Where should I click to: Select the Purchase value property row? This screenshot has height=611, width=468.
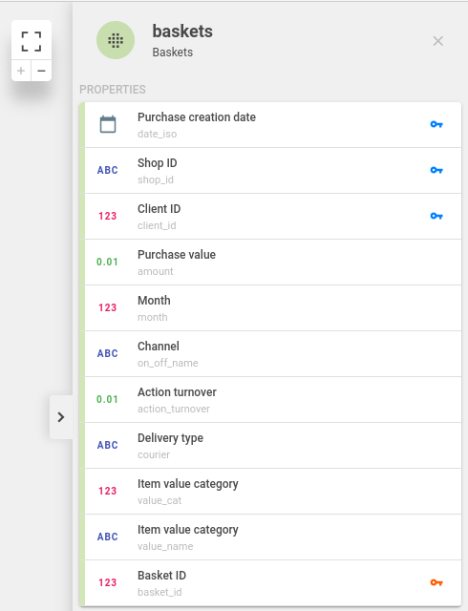coord(272,263)
